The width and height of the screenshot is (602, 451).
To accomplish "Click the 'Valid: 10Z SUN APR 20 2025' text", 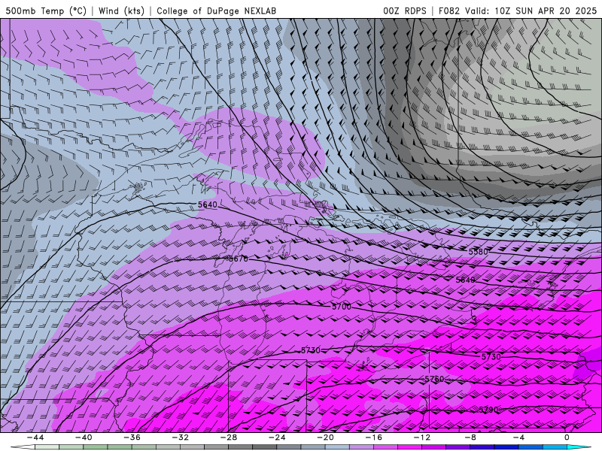I will point(531,11).
